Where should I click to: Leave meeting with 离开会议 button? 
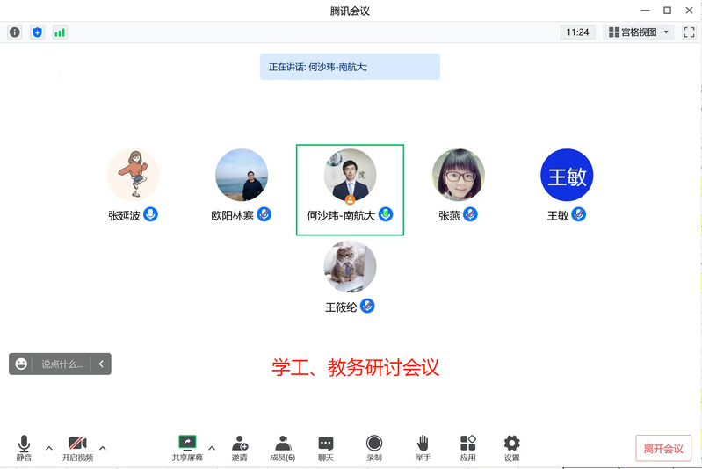click(663, 448)
